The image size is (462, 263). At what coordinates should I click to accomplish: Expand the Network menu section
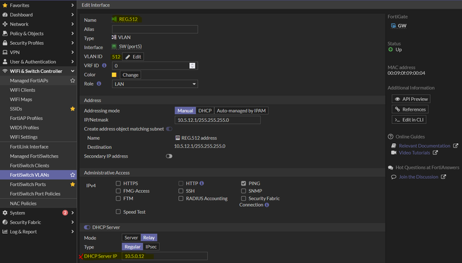38,24
